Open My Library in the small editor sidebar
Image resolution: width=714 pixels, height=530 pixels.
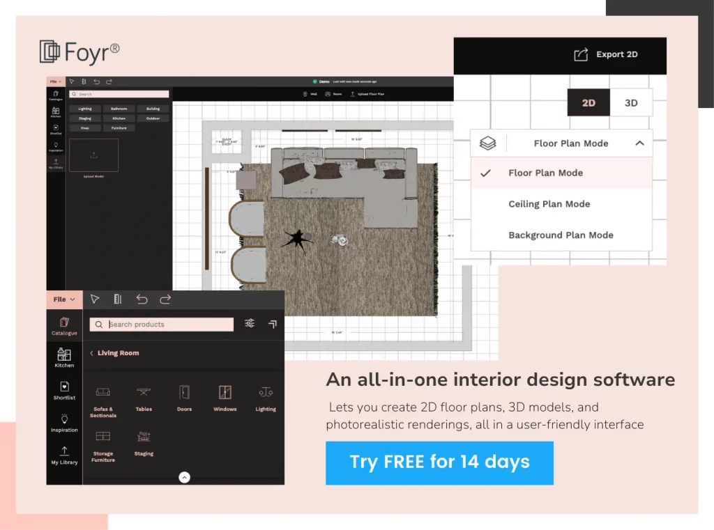coord(56,164)
